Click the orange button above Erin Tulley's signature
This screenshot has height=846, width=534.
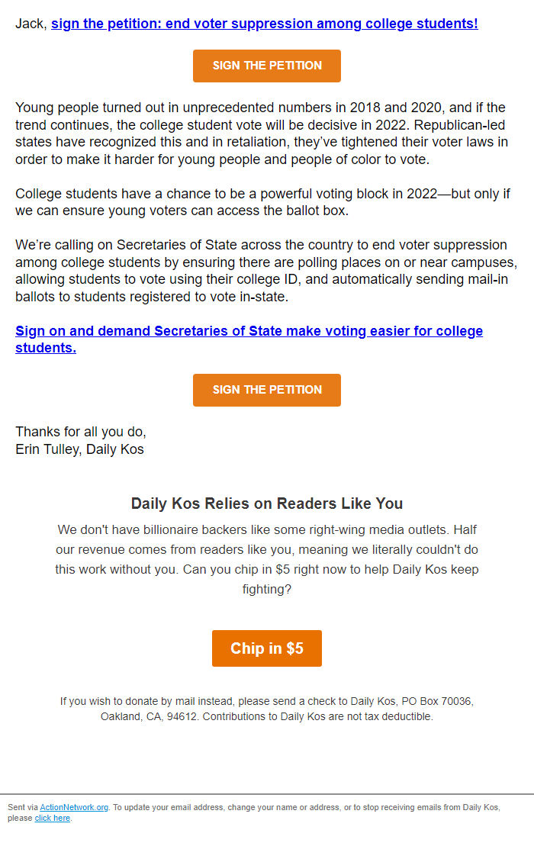click(266, 390)
